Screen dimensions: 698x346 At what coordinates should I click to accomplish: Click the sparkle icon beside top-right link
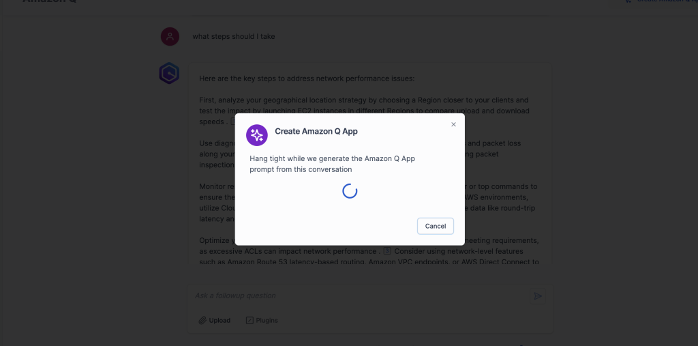[x=628, y=1]
